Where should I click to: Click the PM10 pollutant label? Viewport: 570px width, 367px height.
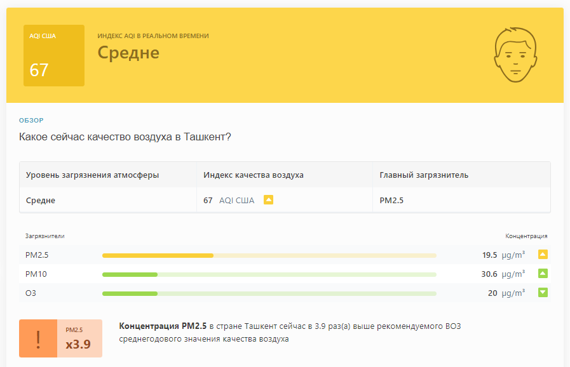point(36,274)
